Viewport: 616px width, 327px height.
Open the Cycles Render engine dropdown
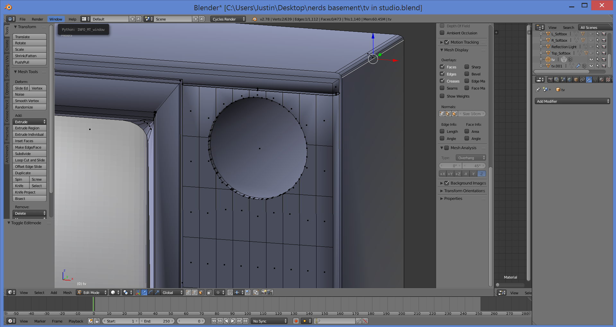click(x=228, y=19)
